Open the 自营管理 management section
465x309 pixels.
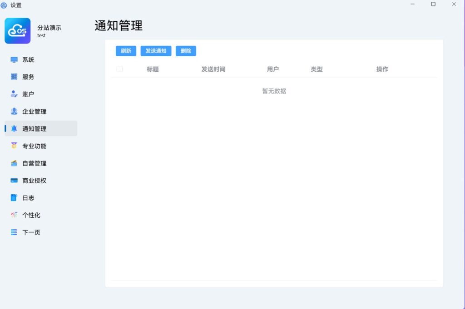[x=34, y=163]
